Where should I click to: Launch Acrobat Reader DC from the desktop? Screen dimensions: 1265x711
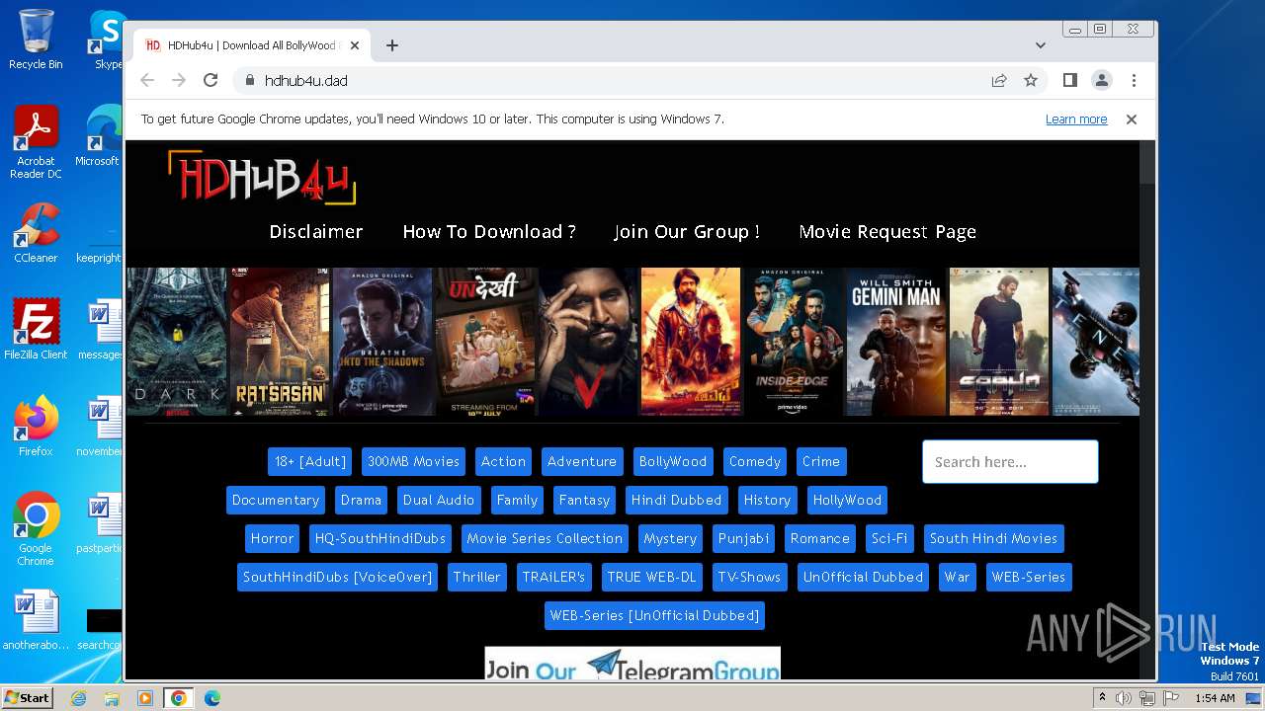[36, 143]
